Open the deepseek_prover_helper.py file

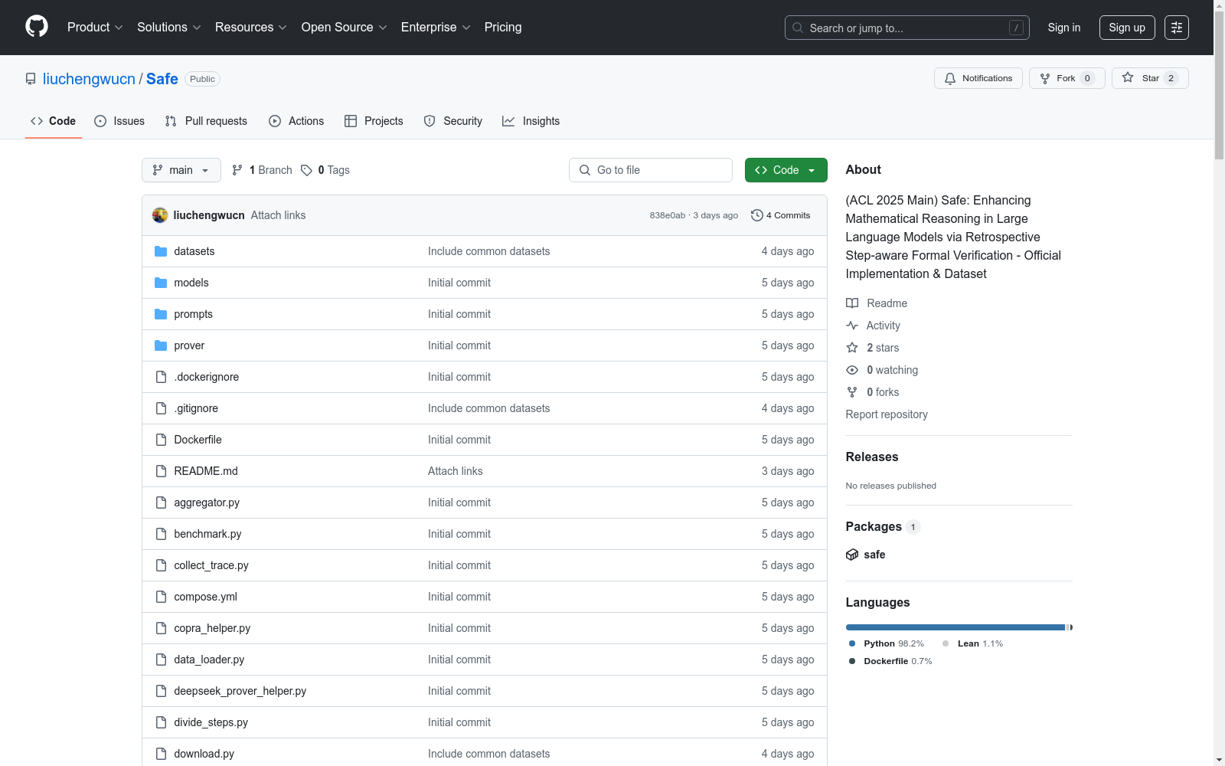(x=240, y=691)
